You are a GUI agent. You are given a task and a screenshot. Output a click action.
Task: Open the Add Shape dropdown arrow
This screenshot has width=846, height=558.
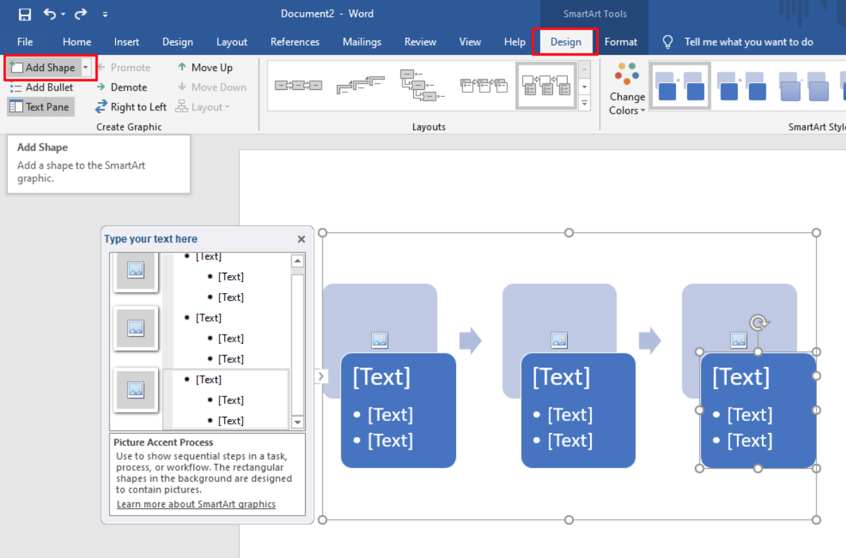(86, 67)
